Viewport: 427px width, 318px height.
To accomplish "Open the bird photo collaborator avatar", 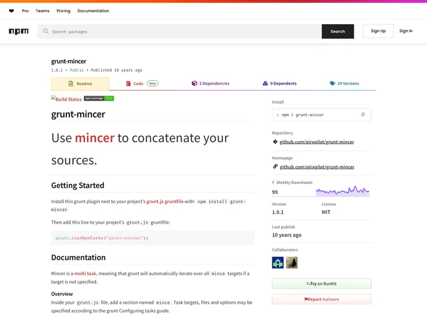I will (x=292, y=263).
